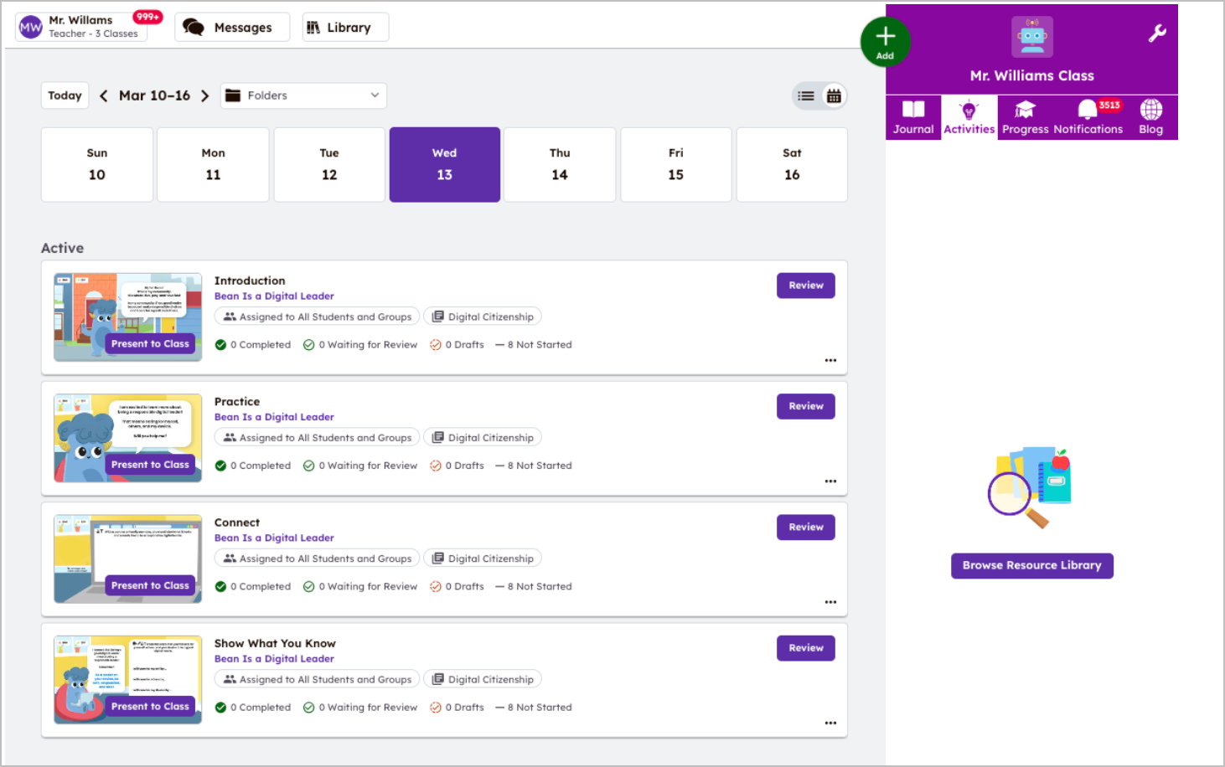
Task: Open the Progress section
Action: [x=1025, y=117]
